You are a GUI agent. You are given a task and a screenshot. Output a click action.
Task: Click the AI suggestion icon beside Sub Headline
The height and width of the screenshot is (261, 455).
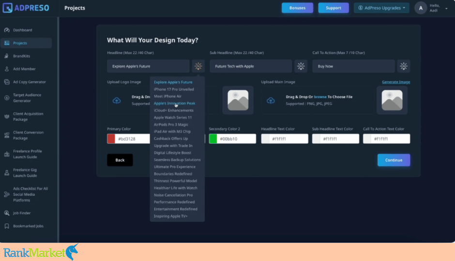tap(301, 66)
